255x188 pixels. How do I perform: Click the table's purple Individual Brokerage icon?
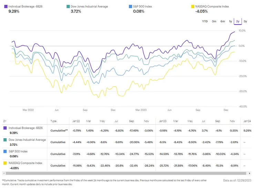tap(5, 128)
